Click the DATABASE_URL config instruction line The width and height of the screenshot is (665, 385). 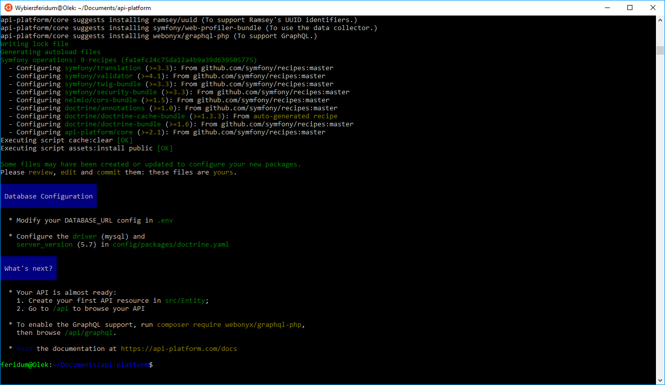[x=93, y=220]
